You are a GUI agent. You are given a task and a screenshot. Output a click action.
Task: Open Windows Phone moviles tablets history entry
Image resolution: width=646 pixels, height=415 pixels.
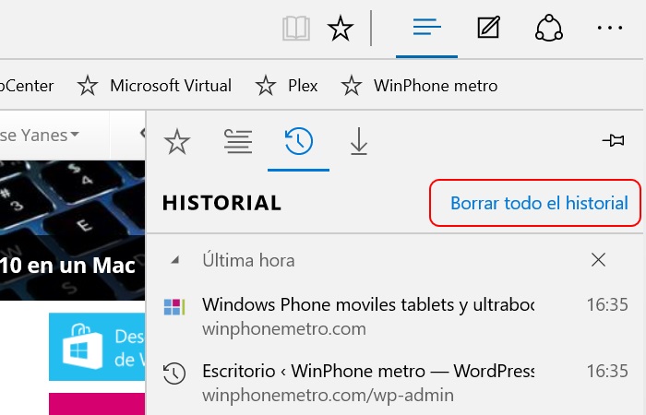(396, 316)
